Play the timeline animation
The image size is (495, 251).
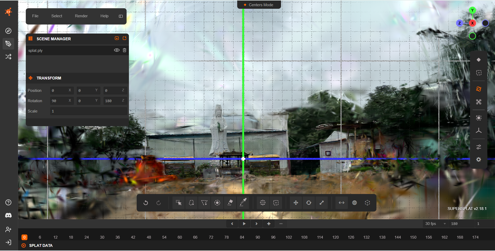(244, 224)
